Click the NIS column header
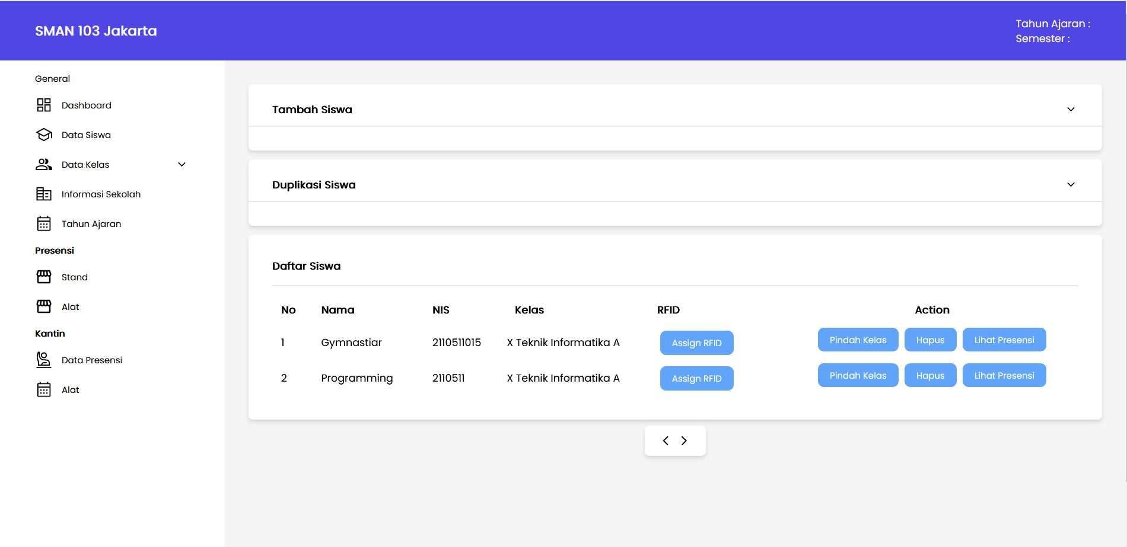The image size is (1127, 547). tap(441, 310)
